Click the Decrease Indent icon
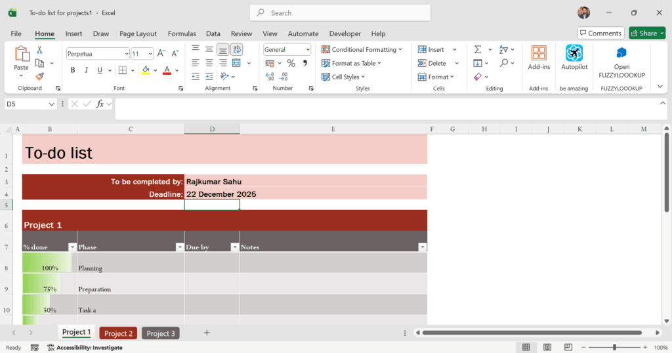 pyautogui.click(x=196, y=77)
